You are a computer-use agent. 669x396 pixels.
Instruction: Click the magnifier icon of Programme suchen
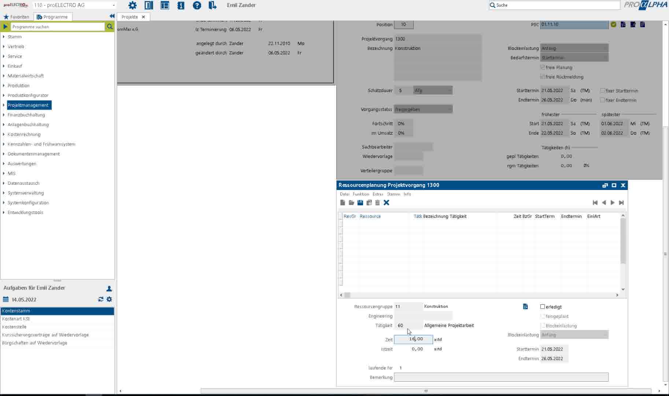110,26
